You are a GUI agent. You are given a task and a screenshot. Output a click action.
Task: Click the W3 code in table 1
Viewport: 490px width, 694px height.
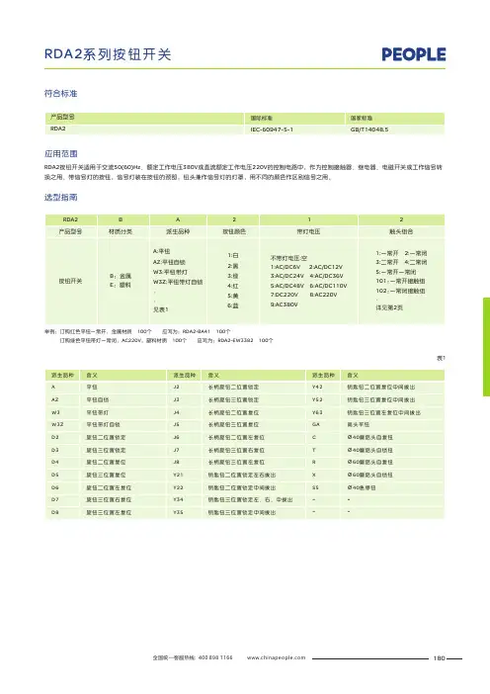(55, 412)
